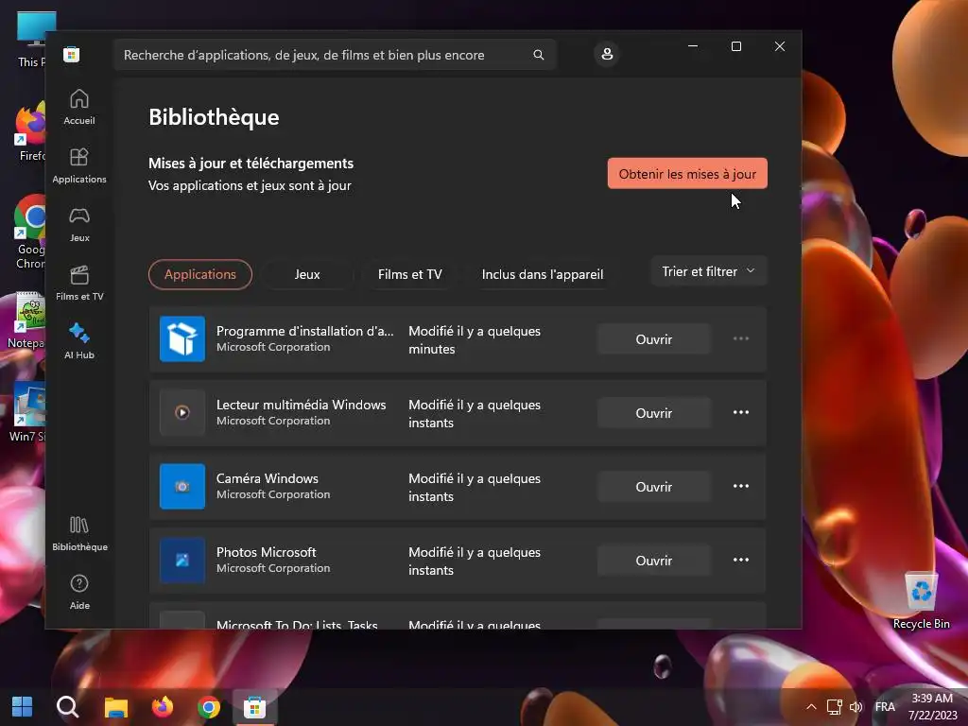Show more options for Caméra Windows
This screenshot has width=968, height=726.
point(741,487)
